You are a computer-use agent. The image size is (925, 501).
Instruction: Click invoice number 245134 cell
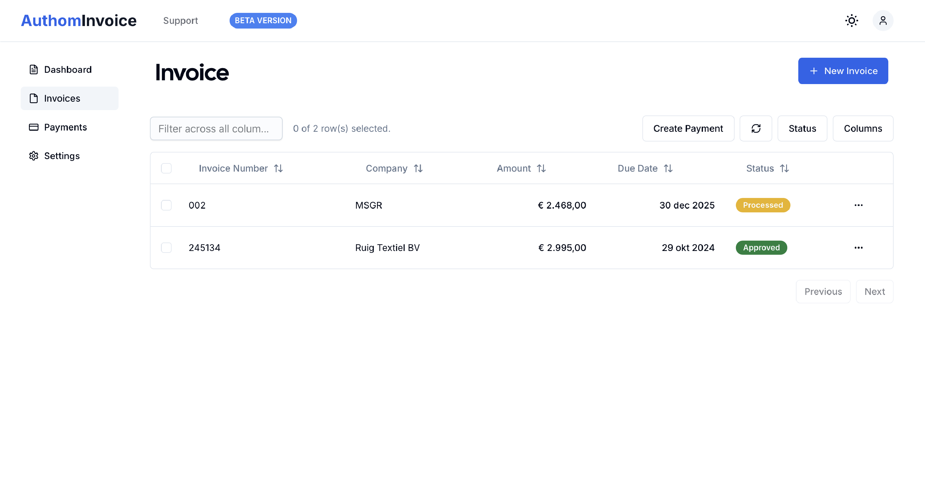click(204, 248)
